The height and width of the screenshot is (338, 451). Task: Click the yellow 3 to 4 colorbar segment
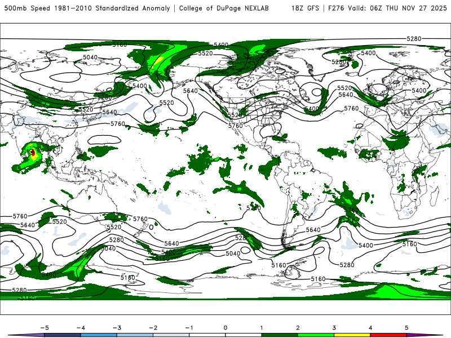point(352,335)
